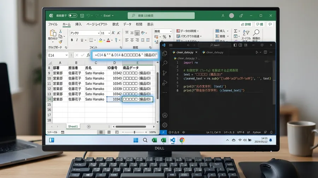Viewport: 318px width, 178px height.
Task: Click the Borders icon
Action: (x=91, y=40)
